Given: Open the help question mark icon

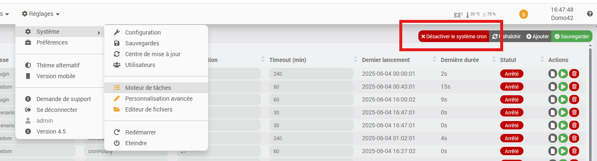Looking at the screenshot, I should click(x=590, y=14).
